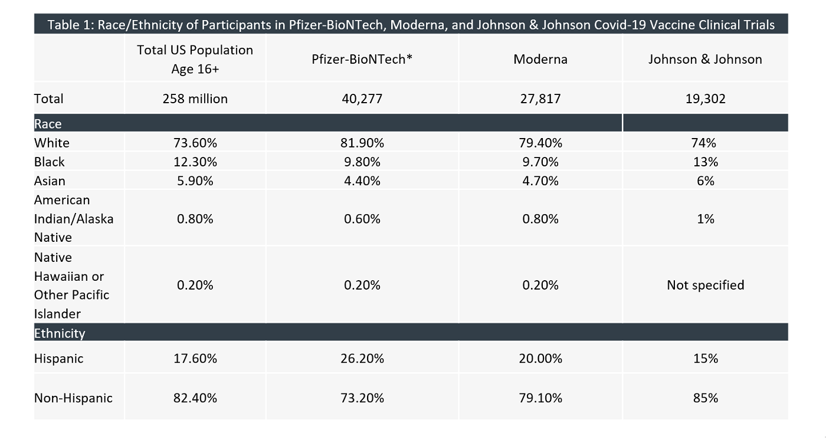The width and height of the screenshot is (826, 443).
Task: Click the 19,302 Johnson & Johnson total
Action: pos(705,99)
